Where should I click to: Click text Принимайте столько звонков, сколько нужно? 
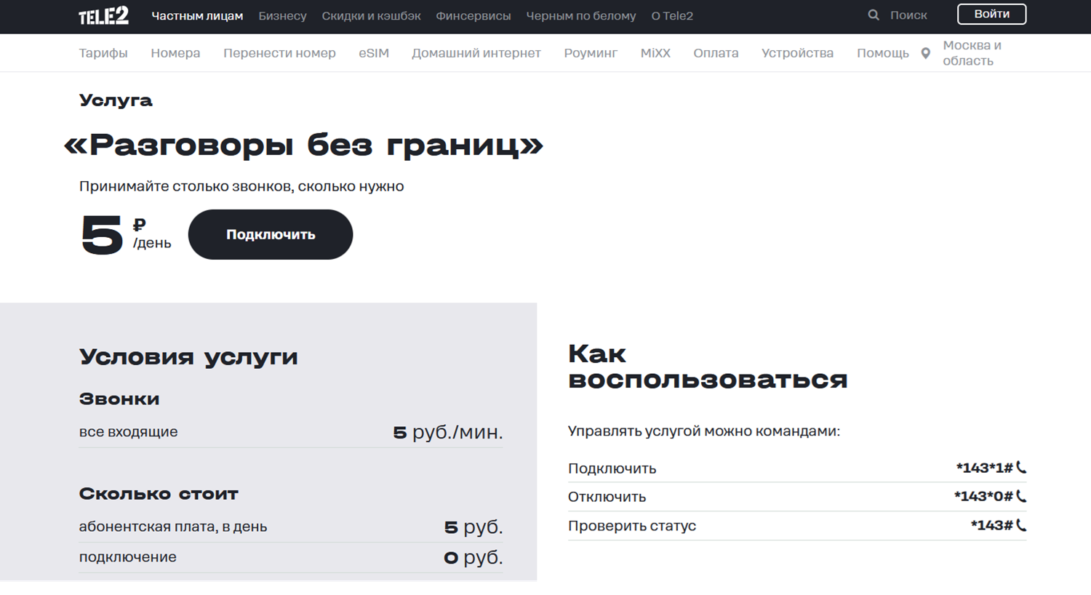click(241, 186)
